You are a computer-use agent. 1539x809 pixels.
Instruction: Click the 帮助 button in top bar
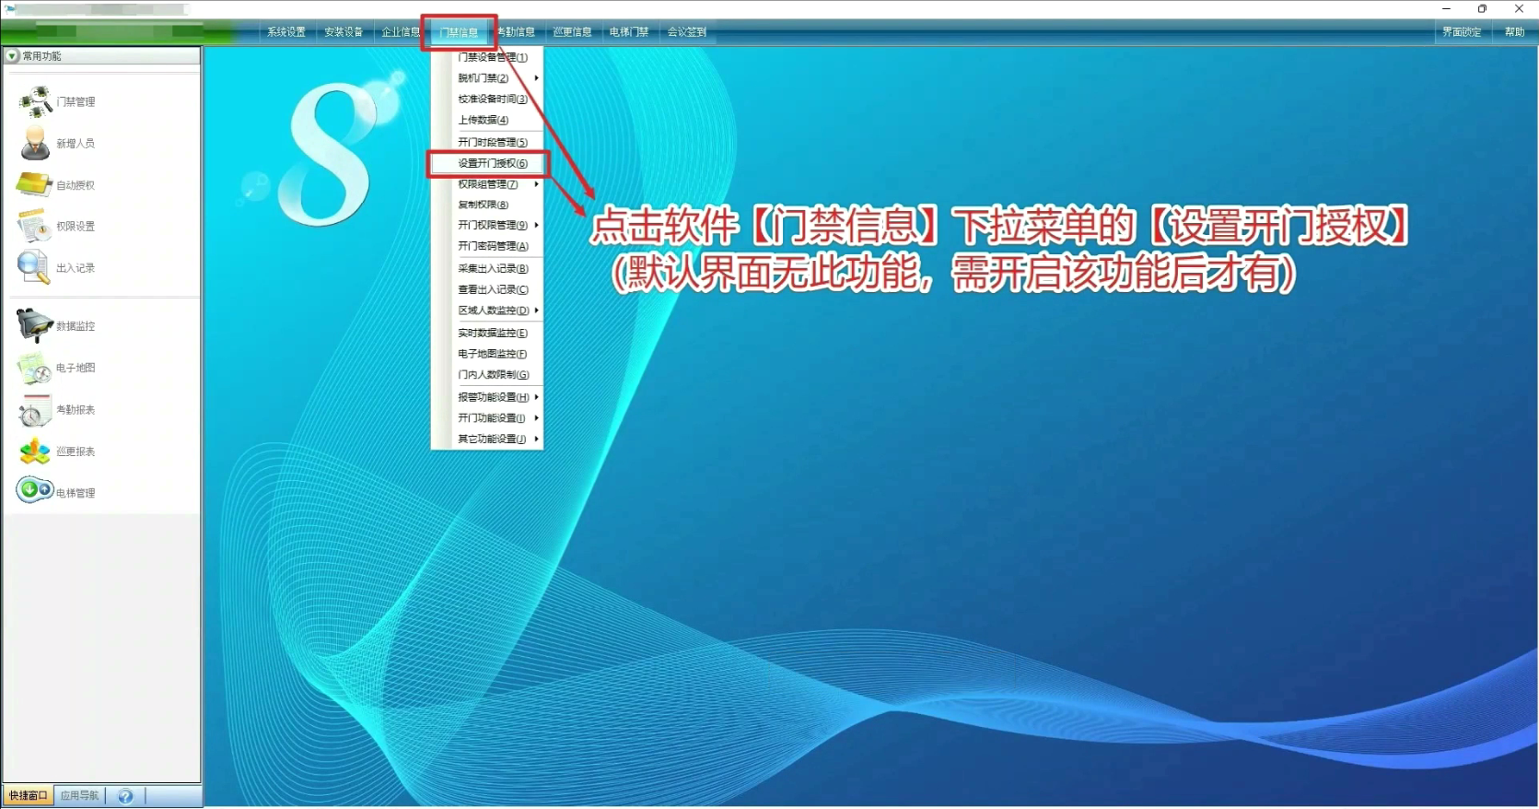tap(1515, 32)
